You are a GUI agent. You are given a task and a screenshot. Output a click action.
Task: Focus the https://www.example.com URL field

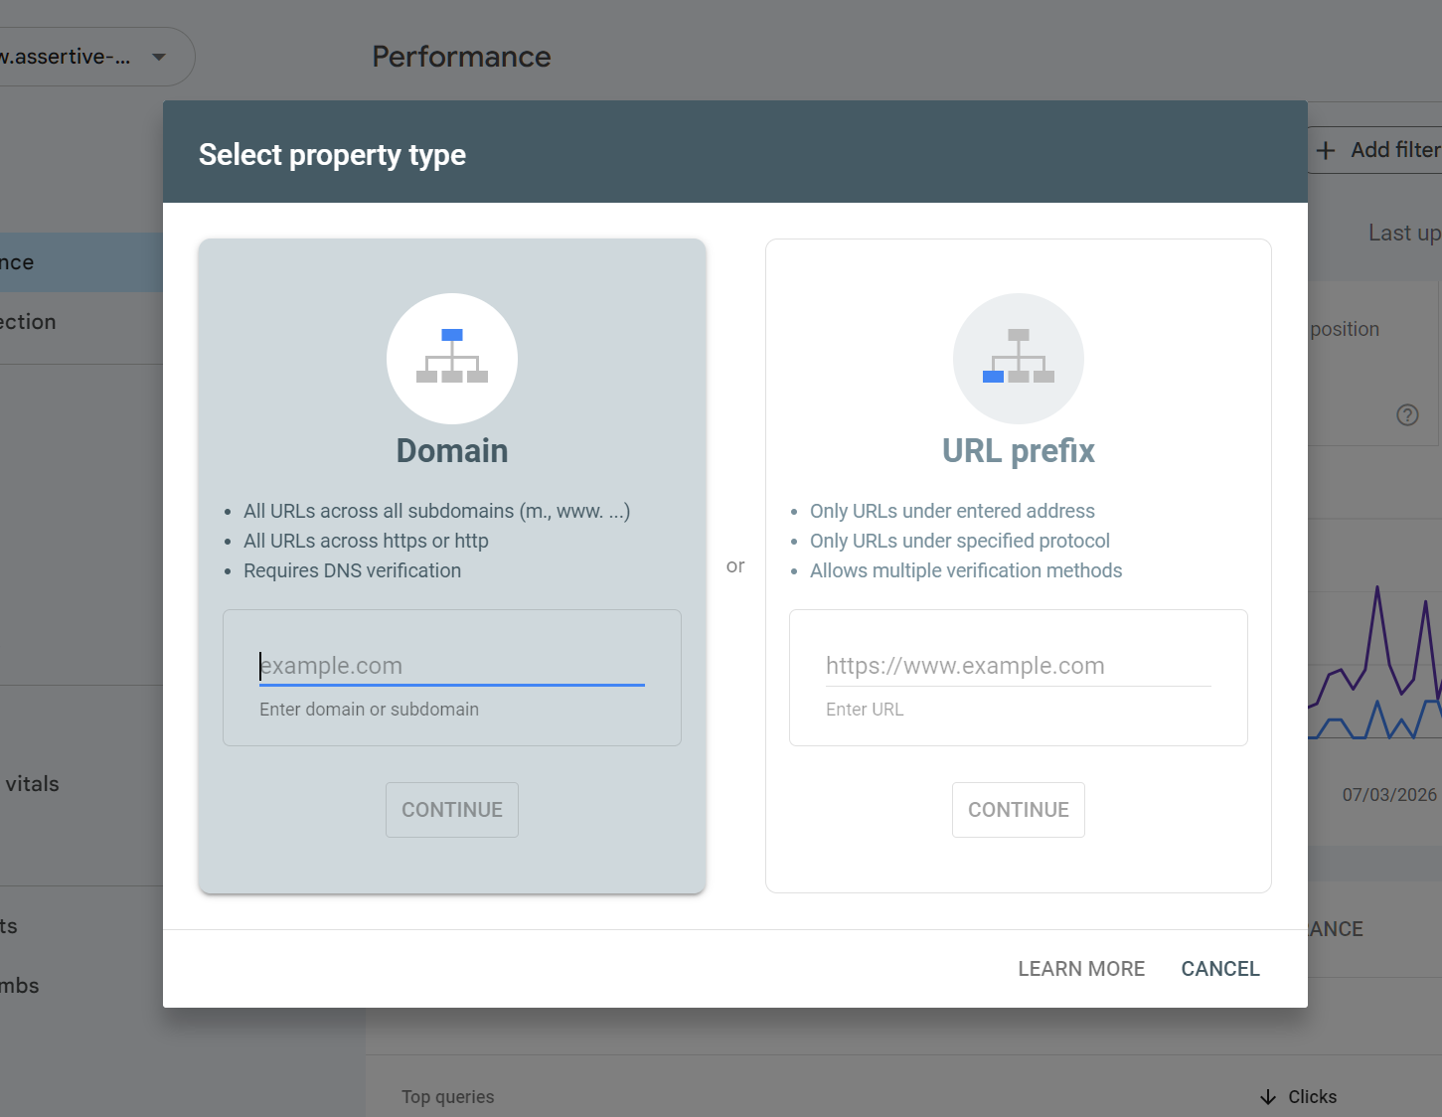(x=1018, y=666)
